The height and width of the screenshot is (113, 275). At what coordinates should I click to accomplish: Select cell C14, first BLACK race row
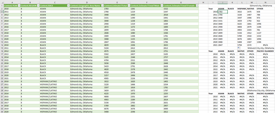pyautogui.click(x=55, y=45)
